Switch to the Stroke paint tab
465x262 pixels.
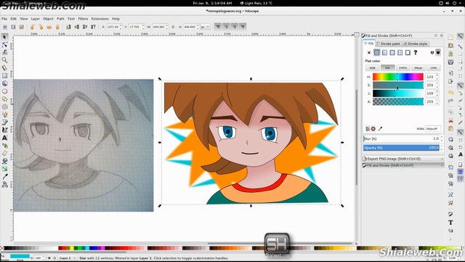[x=389, y=44]
